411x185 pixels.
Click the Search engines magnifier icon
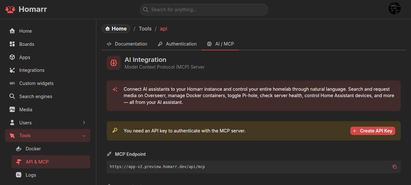click(12, 96)
